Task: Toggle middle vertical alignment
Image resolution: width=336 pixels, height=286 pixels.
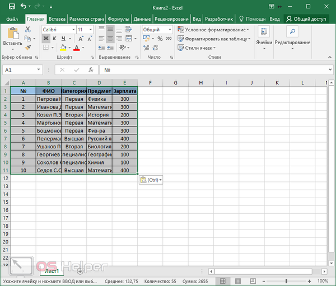Action: coord(110,29)
